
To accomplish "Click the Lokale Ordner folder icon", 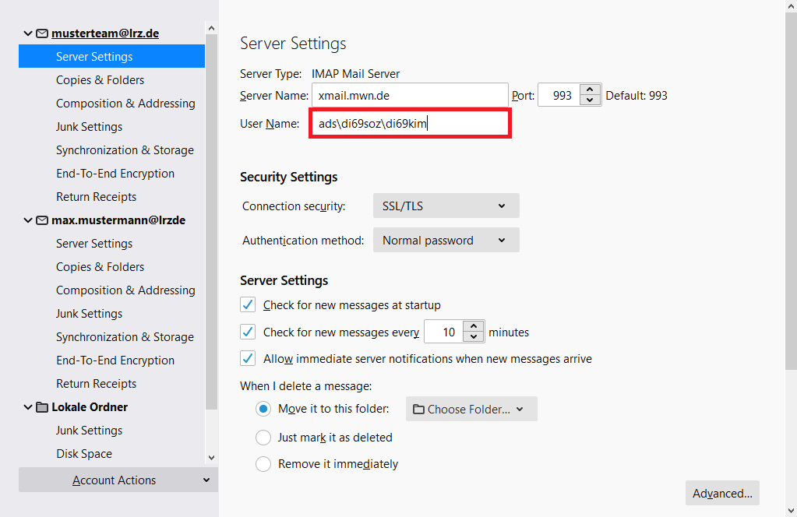I will click(x=42, y=407).
